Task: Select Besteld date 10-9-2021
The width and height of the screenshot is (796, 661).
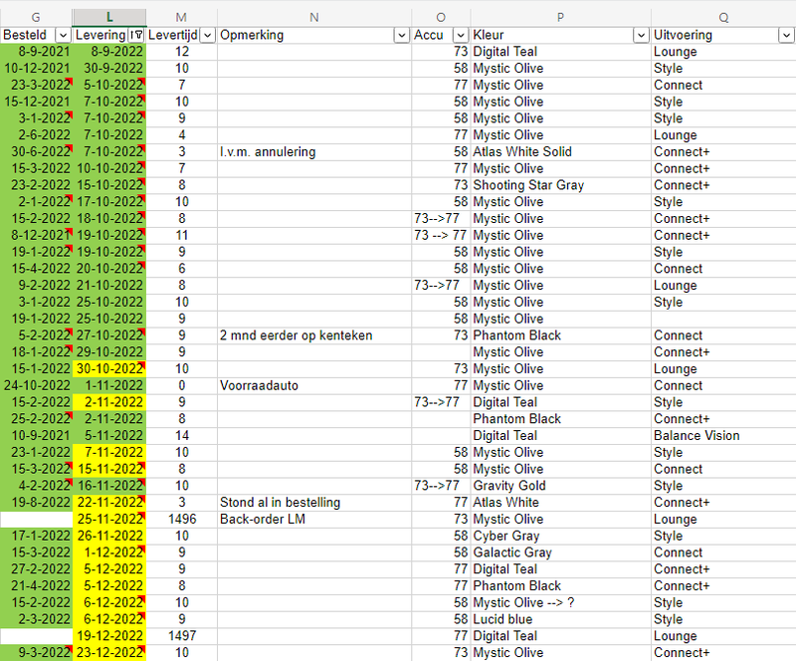Action: [36, 435]
